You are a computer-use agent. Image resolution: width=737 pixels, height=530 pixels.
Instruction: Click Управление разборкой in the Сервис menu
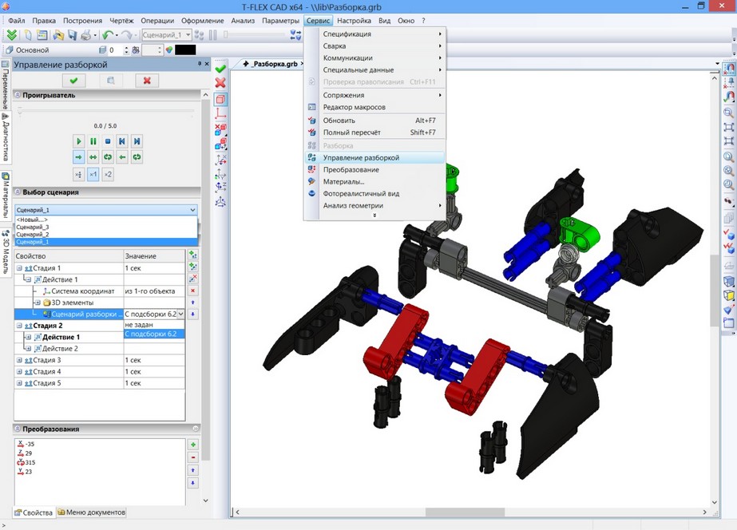tap(374, 158)
